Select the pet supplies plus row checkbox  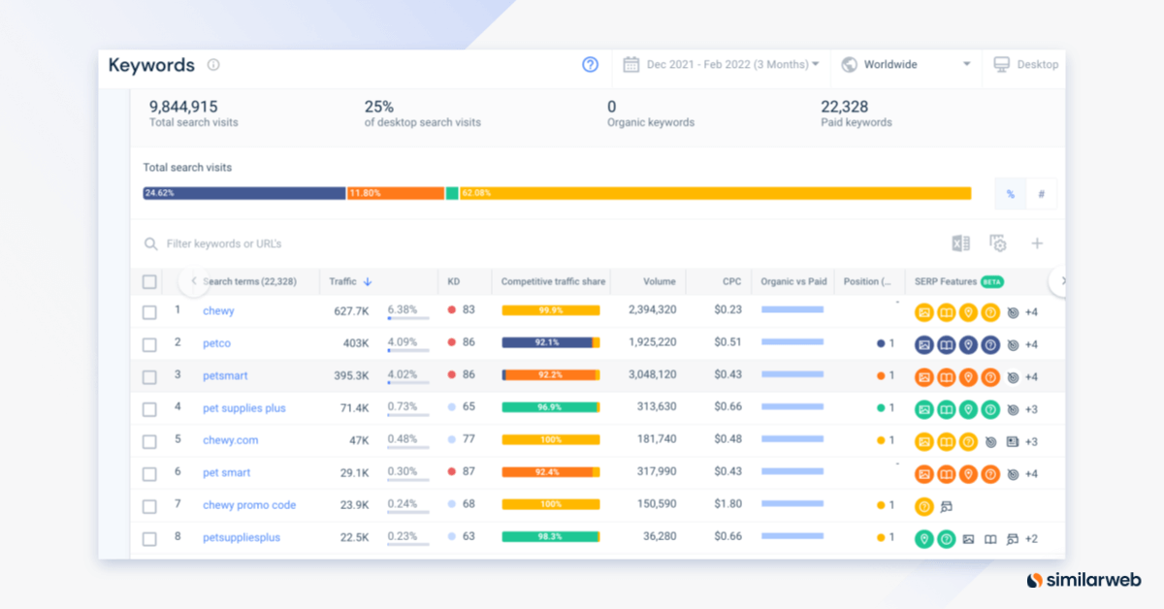coord(149,409)
